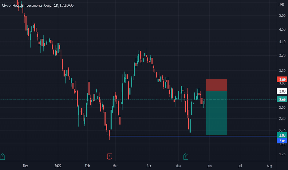The width and height of the screenshot is (288, 170).
Task: Click the Mar label on time axis
Action: (115, 166)
